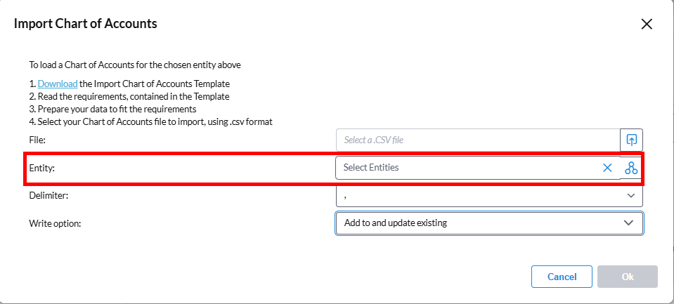Clear the Entity field with X icon
The image size is (674, 304).
click(x=607, y=168)
